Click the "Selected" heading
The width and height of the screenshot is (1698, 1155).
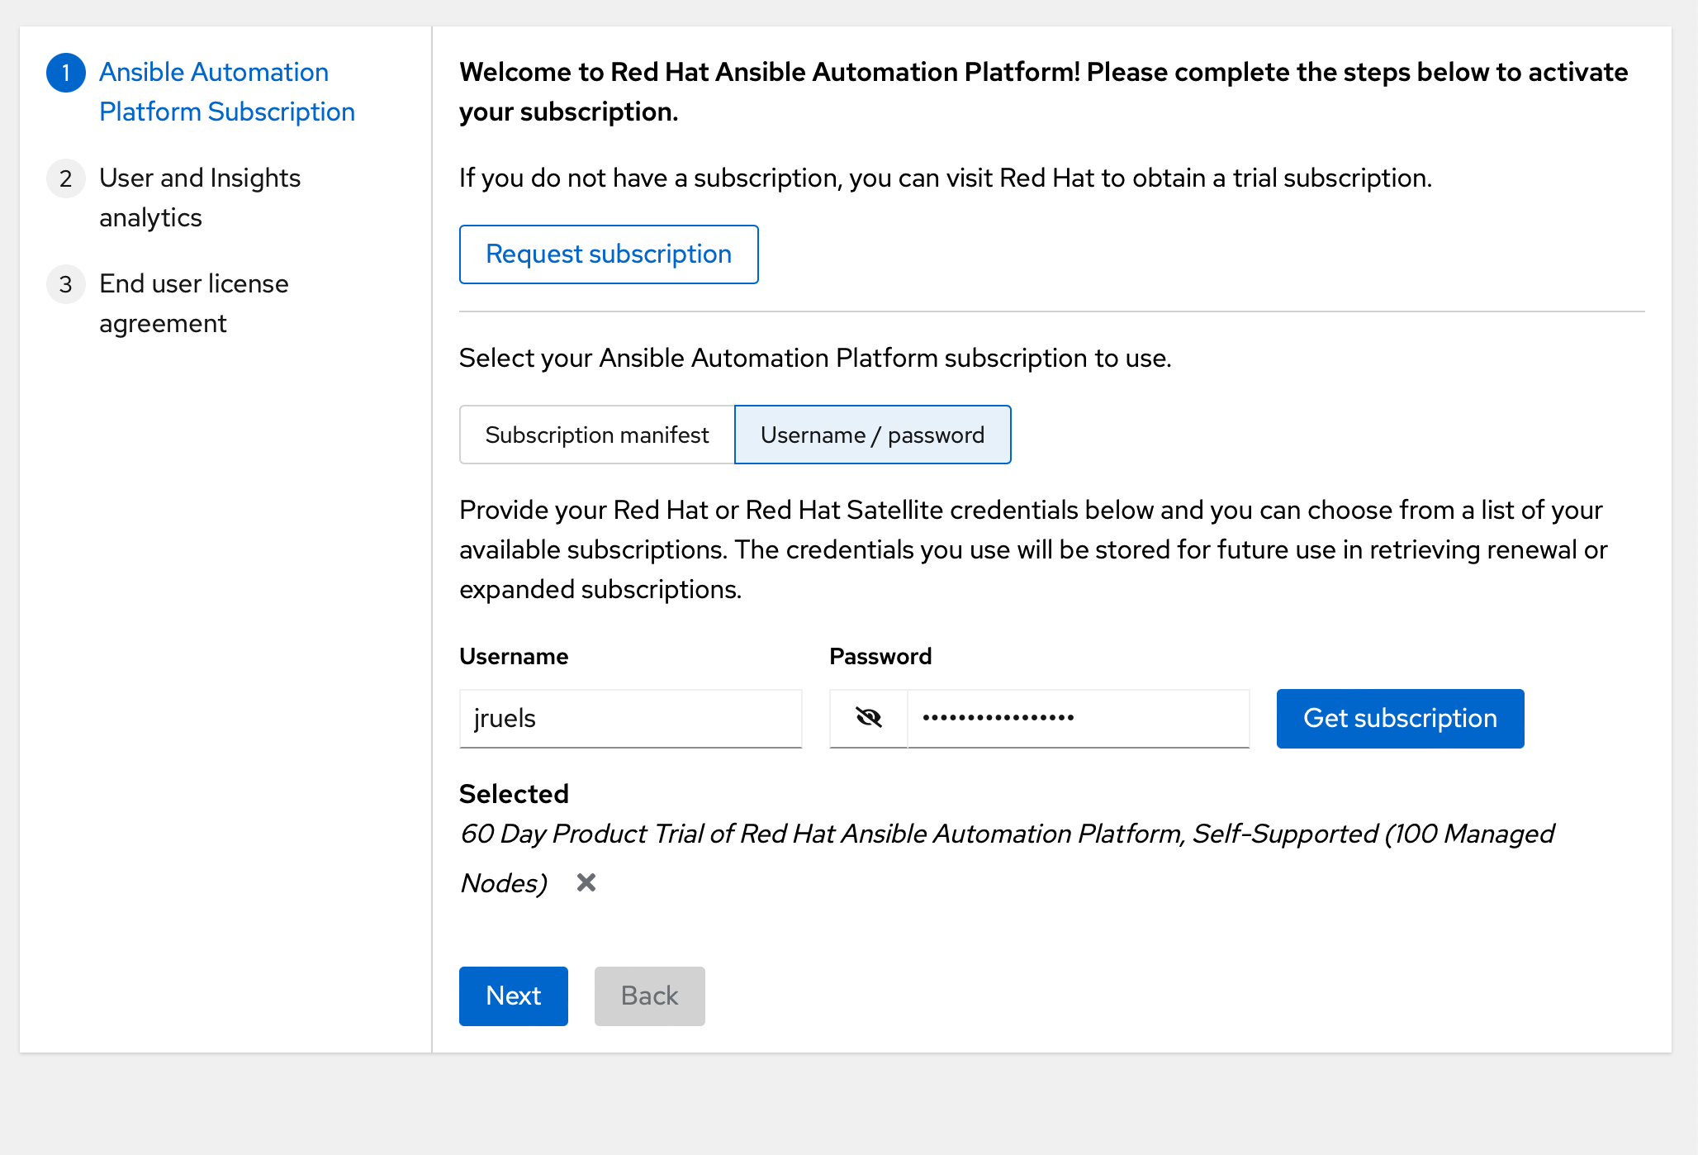514,794
